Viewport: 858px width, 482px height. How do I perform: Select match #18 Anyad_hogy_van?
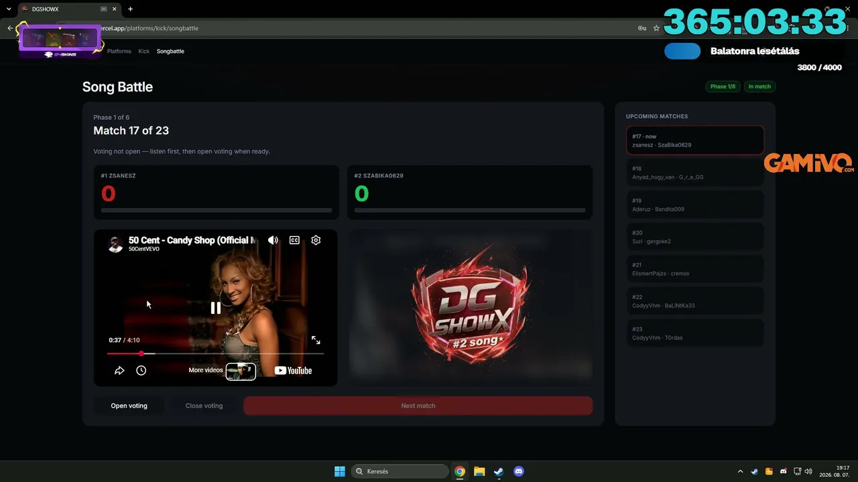pos(695,173)
